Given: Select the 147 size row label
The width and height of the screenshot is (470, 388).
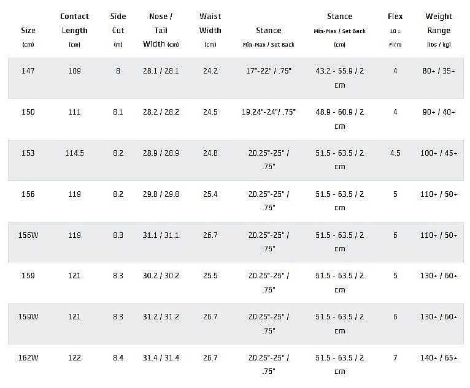Looking at the screenshot, I should [28, 71].
